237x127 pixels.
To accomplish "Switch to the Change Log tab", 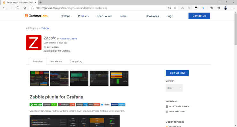I will pyautogui.click(x=76, y=61).
